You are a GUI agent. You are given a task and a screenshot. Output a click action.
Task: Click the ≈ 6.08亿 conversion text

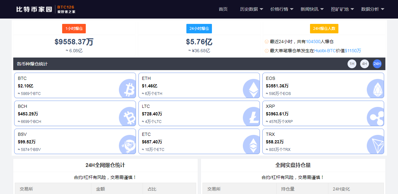coord(74,51)
